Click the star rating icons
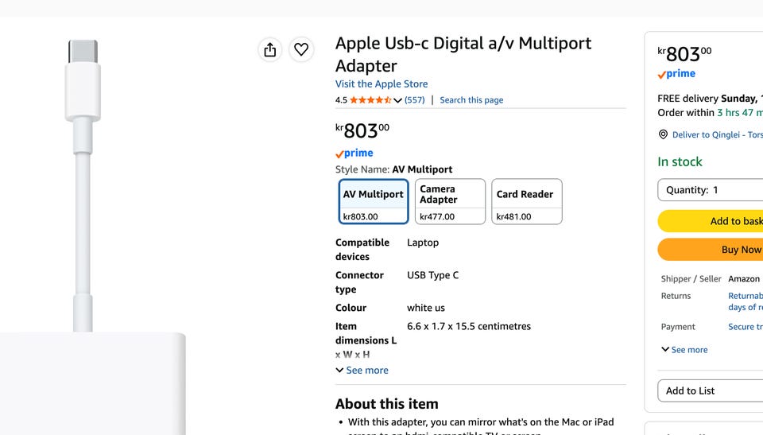The width and height of the screenshot is (763, 435). tap(370, 100)
